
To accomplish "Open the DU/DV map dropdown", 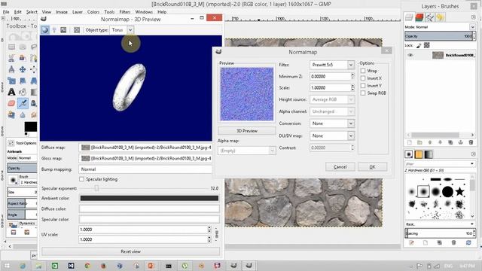I will [332, 135].
